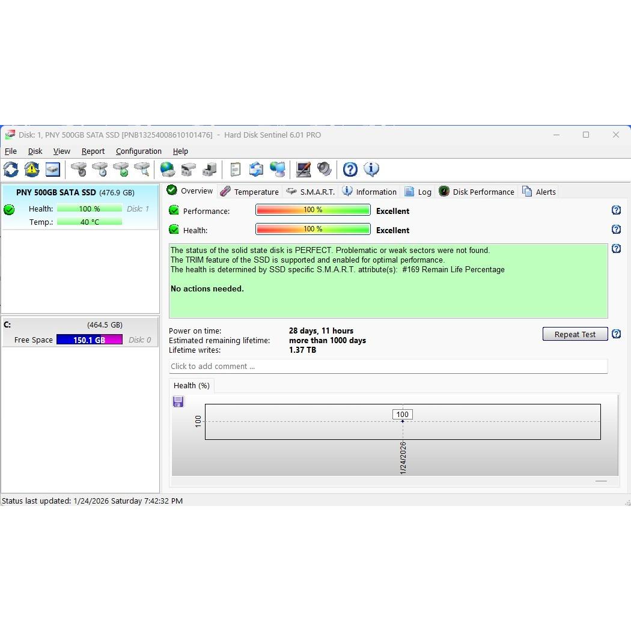Switch to the Temperature tab

249,192
